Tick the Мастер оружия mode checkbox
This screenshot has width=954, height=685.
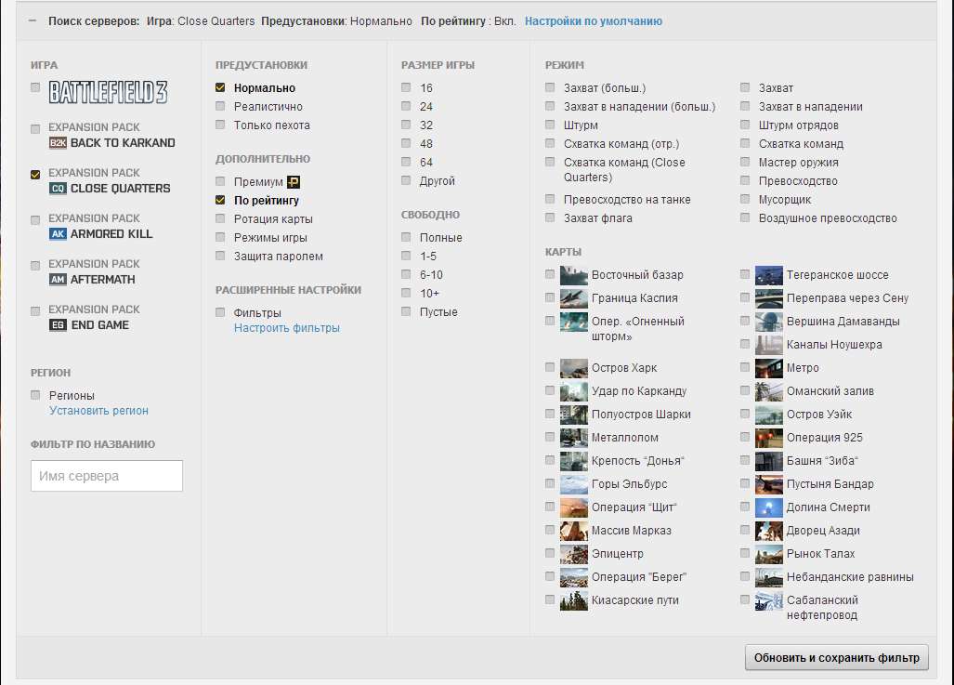pos(745,162)
